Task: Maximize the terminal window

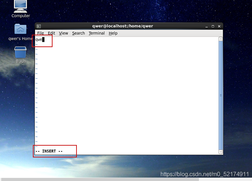Action: 213,26
